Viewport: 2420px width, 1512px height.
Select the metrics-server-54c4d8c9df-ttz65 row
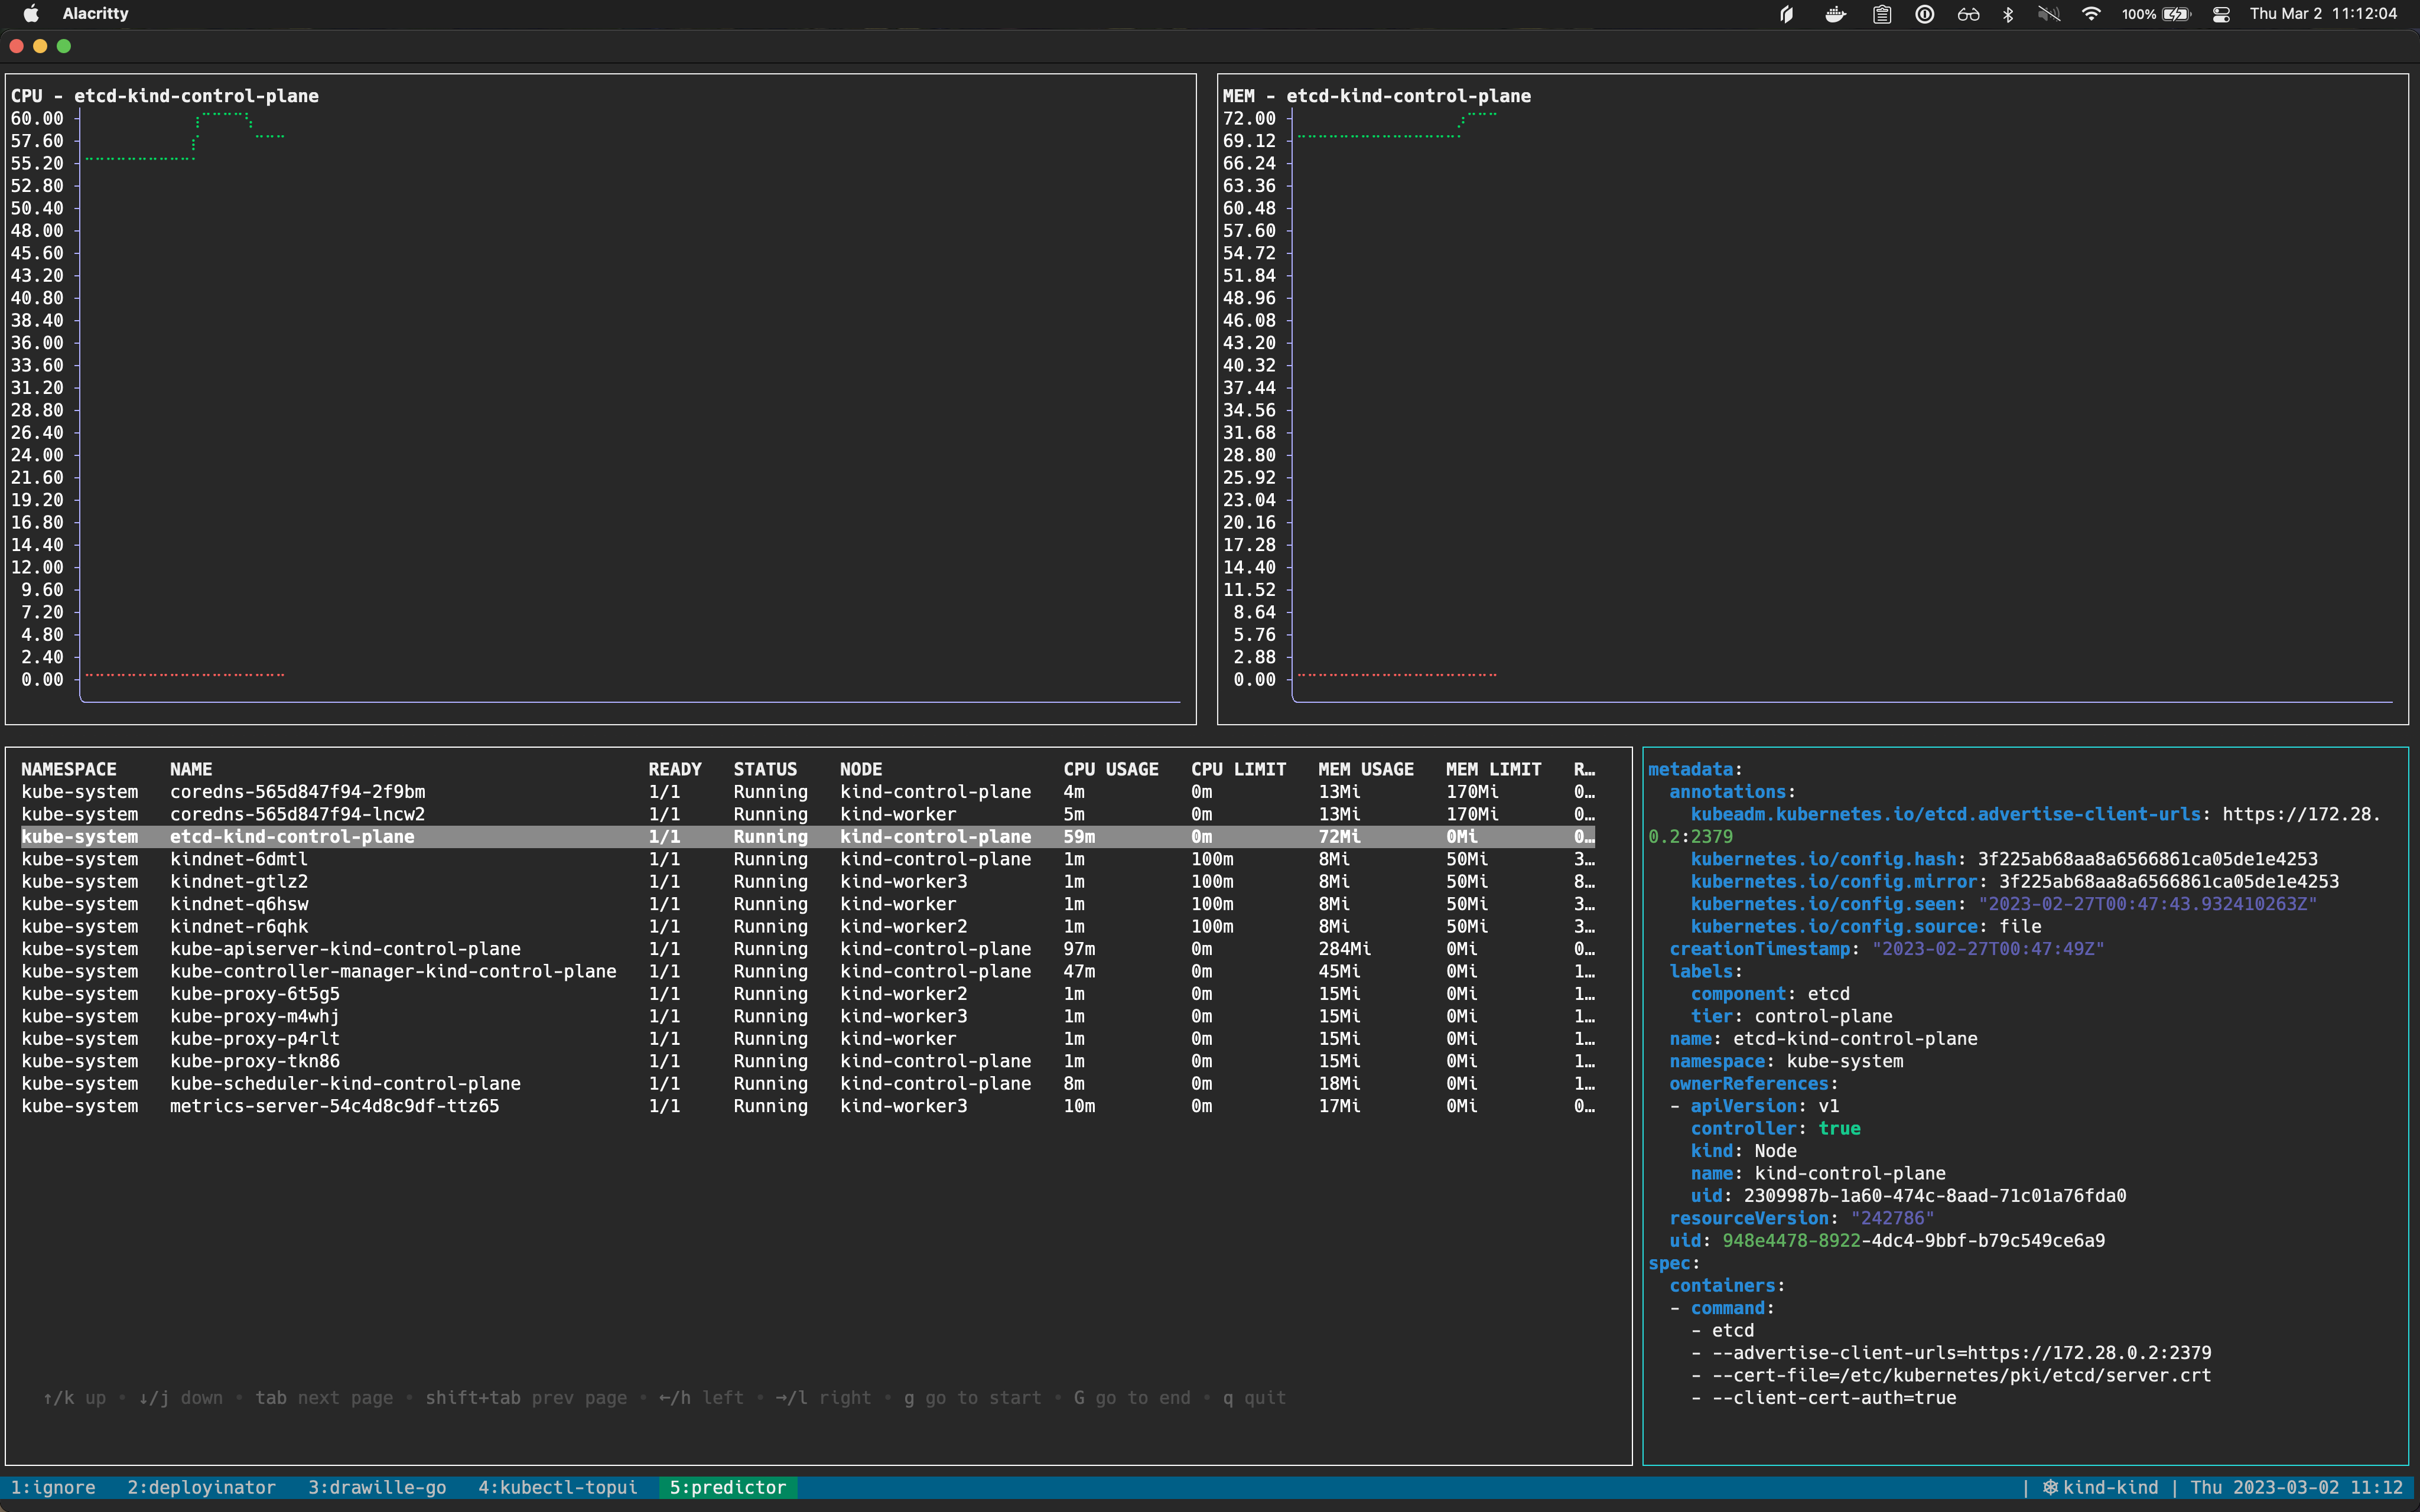pyautogui.click(x=808, y=1106)
